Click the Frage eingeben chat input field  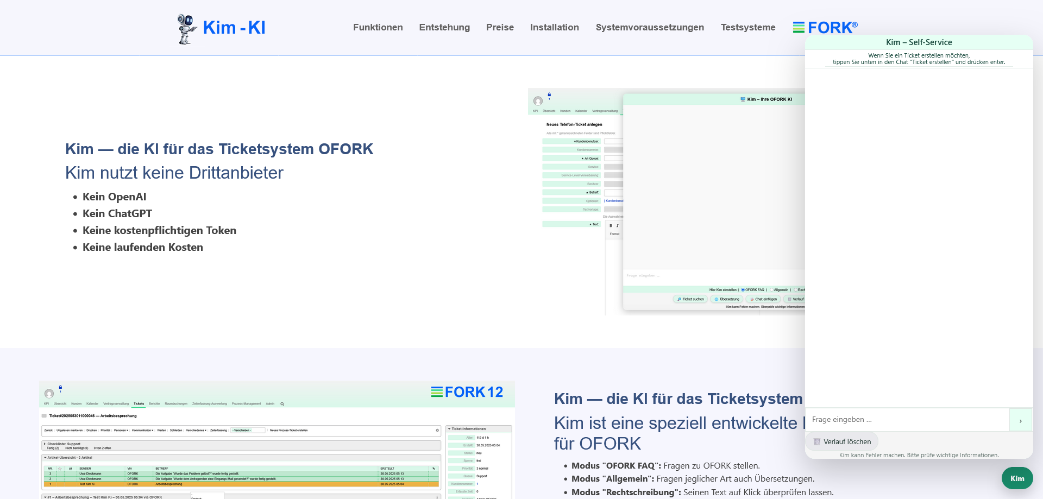point(907,420)
